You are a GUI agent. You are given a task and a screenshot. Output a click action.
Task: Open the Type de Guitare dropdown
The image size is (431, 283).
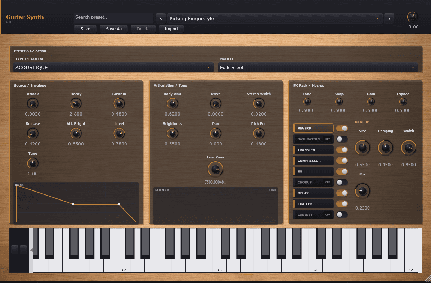point(114,67)
